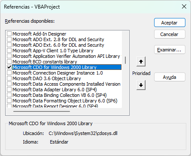Viewport: 191px width, 156px height.
Task: Select 'Microsoft ADO Ext. 2.8 for DDL and Security' text
Action: pyautogui.click(x=58, y=39)
